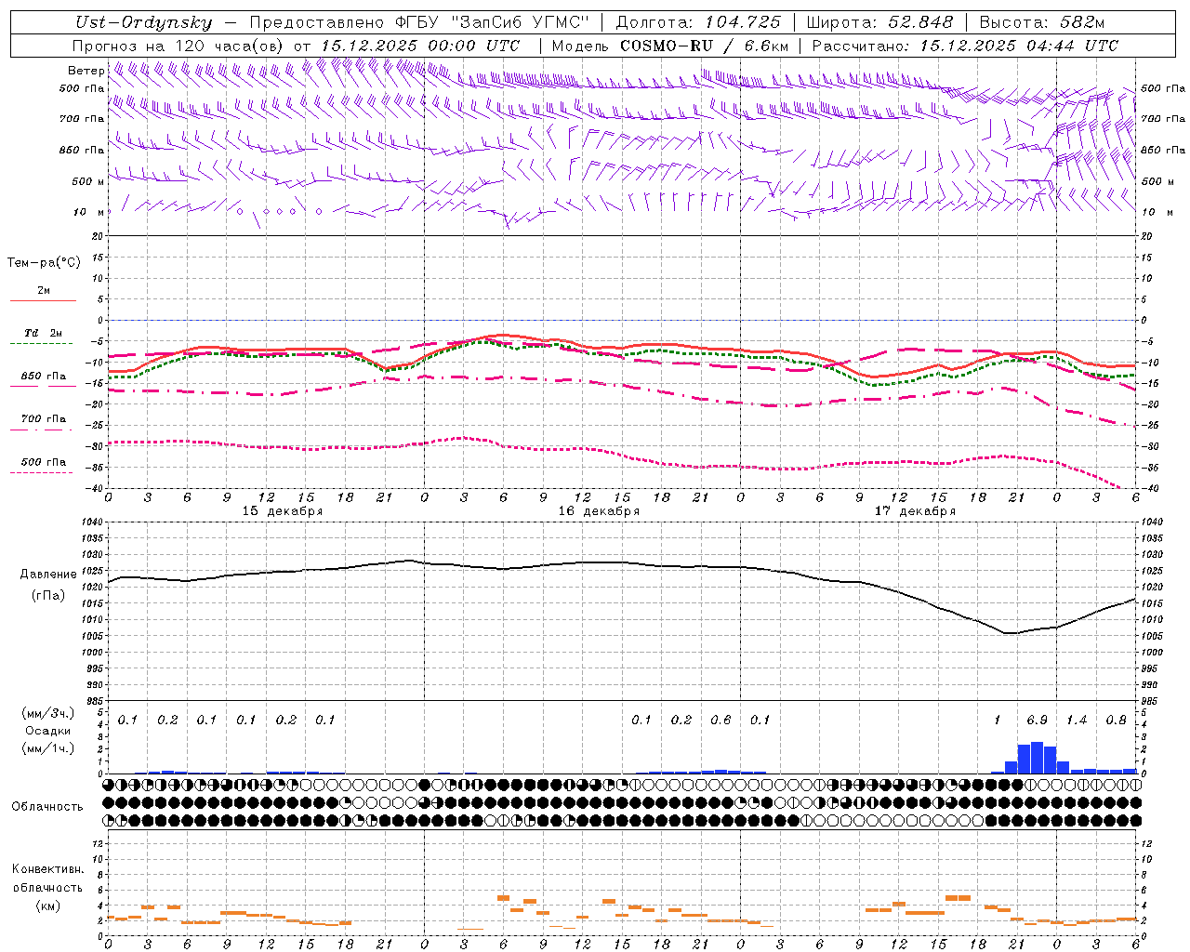Click the Облачность row label
Image resolution: width=1190 pixels, height=952 pixels.
47,807
